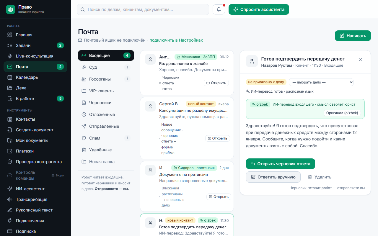Open В работе section
The width and height of the screenshot is (378, 236).
[35, 99]
